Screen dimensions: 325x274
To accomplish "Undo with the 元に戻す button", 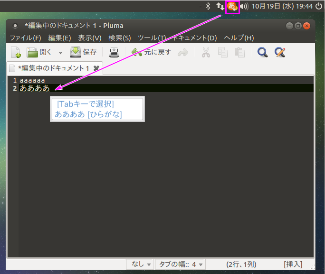I will 151,52.
